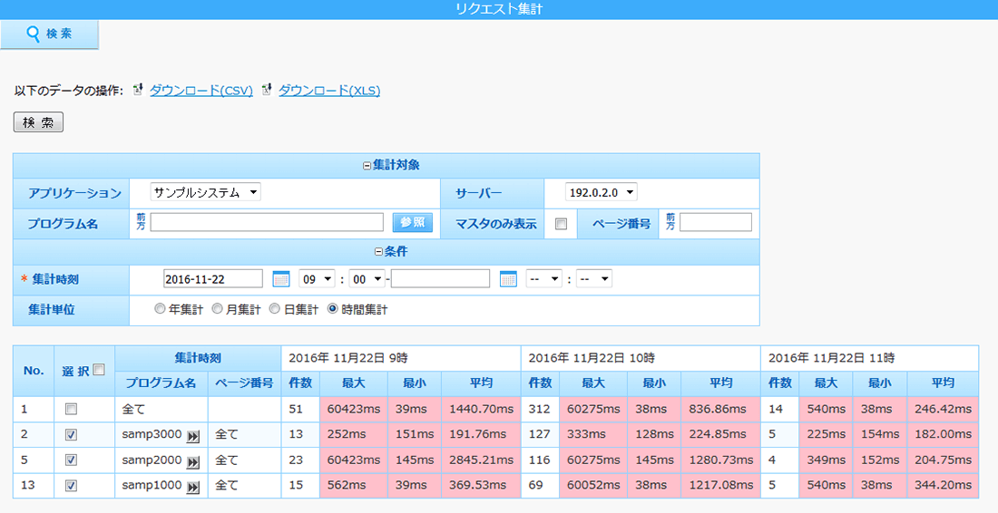Download data via ダウンロード(XLS) link
This screenshot has height=513, width=998.
(329, 91)
